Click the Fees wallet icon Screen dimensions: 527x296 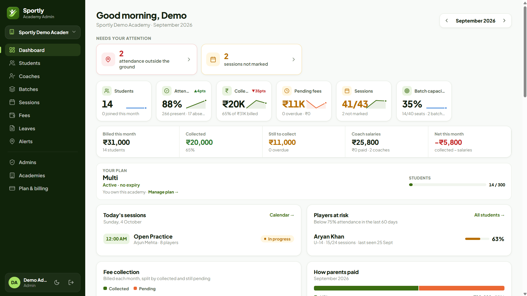12,115
